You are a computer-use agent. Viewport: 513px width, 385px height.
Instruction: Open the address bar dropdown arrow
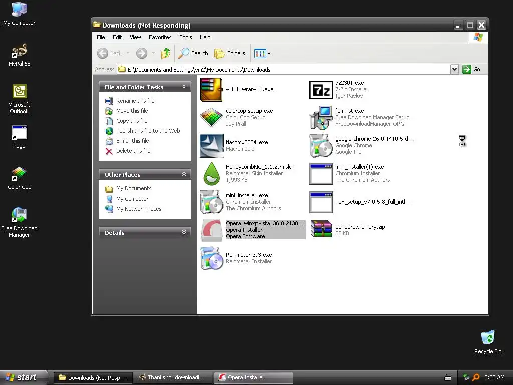pyautogui.click(x=454, y=69)
